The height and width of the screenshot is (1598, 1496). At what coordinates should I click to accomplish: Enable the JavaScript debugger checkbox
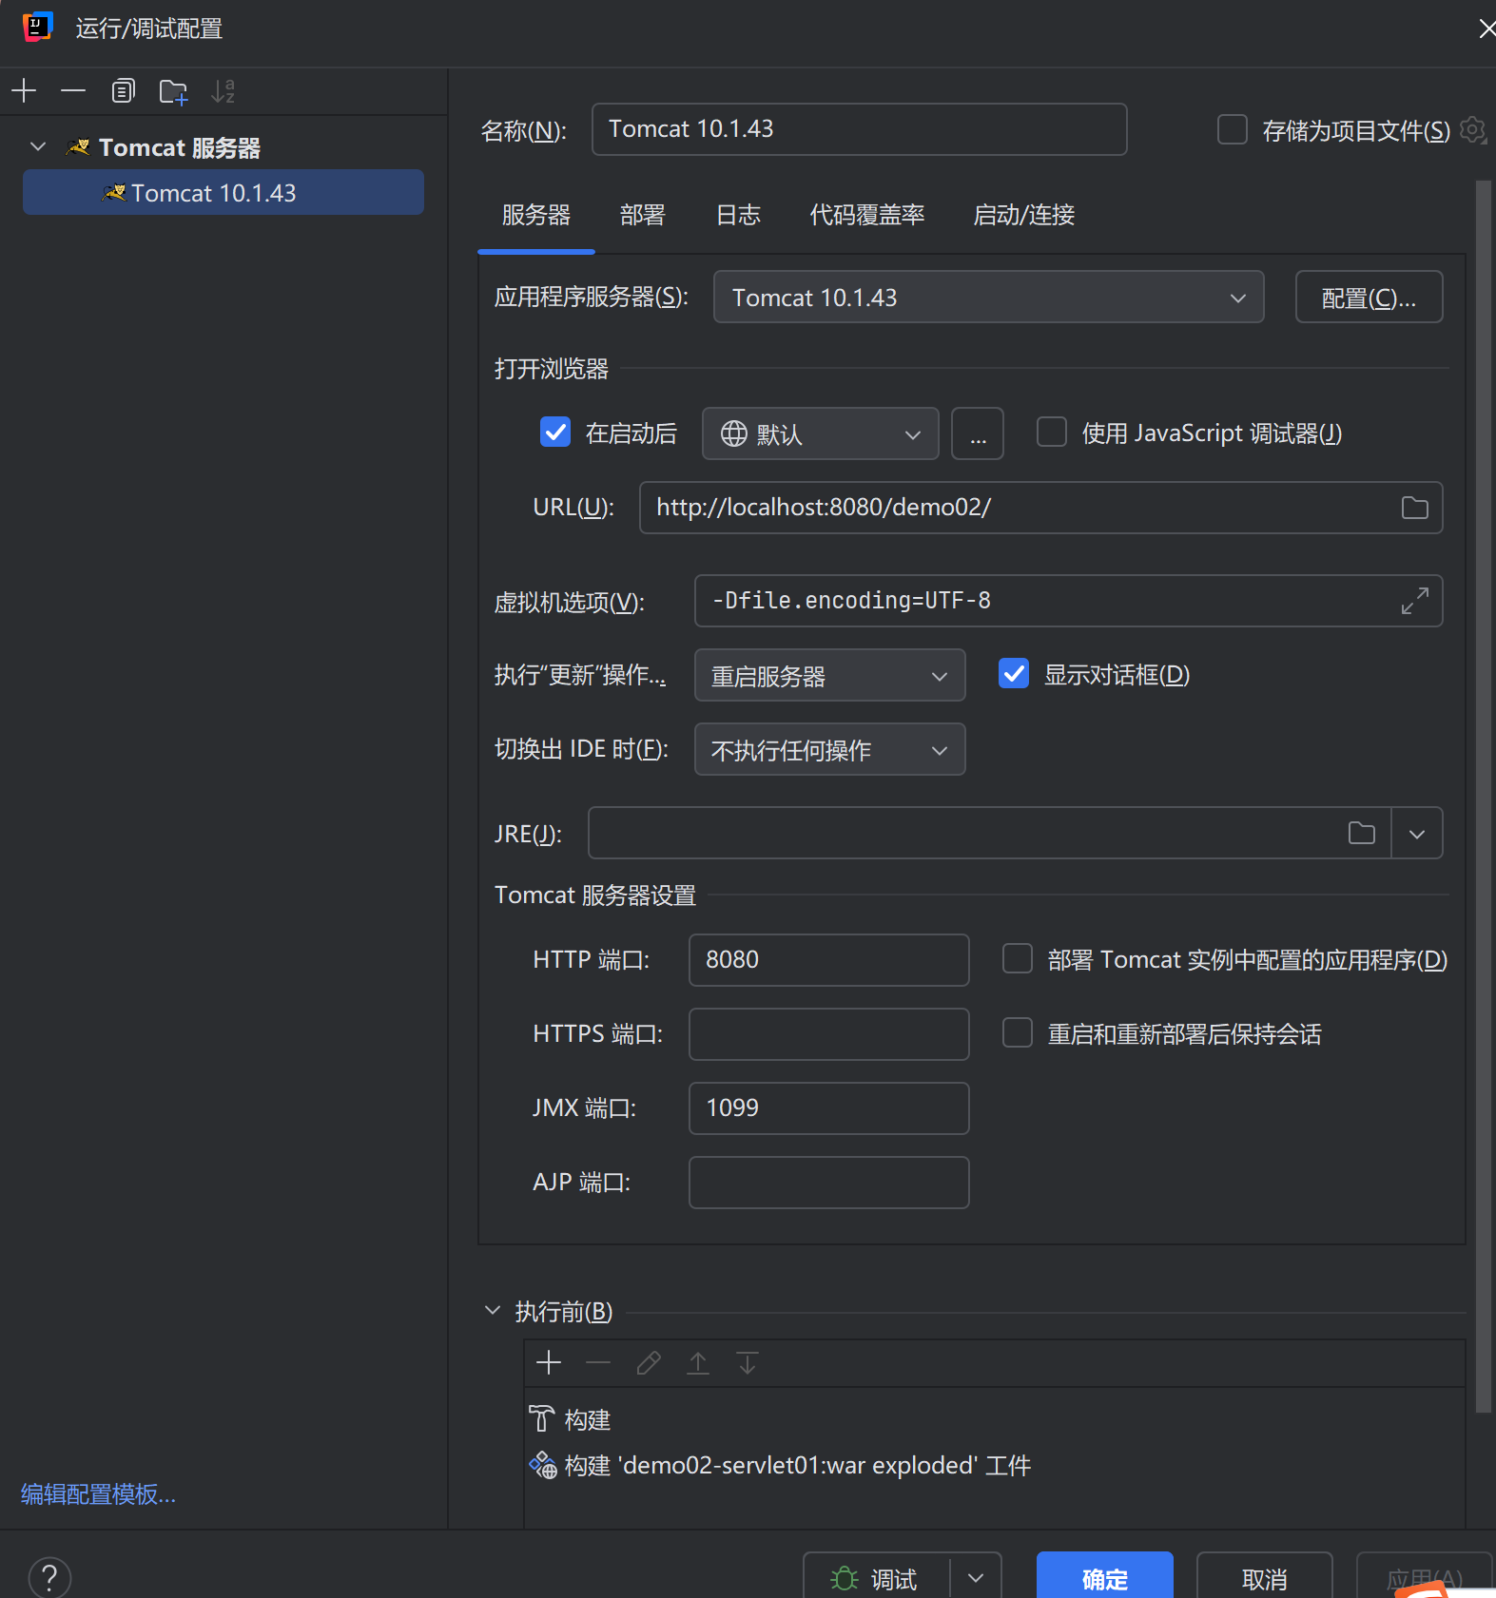pyautogui.click(x=1051, y=433)
